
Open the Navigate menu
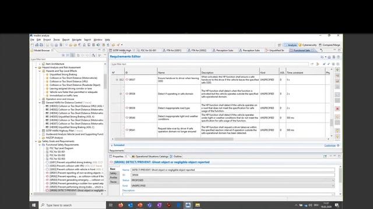(76, 40)
